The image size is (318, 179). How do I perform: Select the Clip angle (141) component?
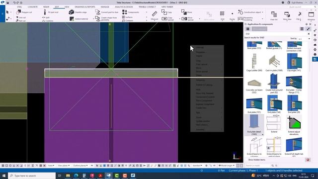coord(294,63)
